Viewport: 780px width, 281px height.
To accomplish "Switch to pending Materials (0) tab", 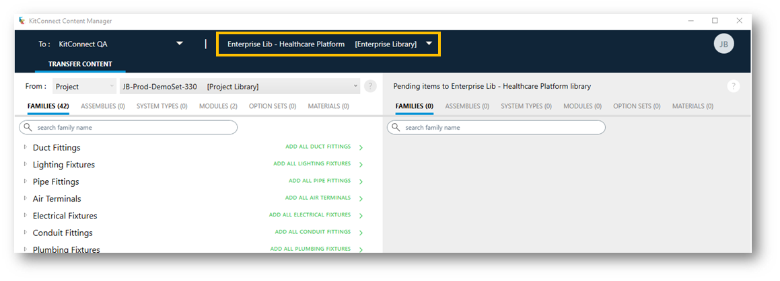I will coord(693,106).
